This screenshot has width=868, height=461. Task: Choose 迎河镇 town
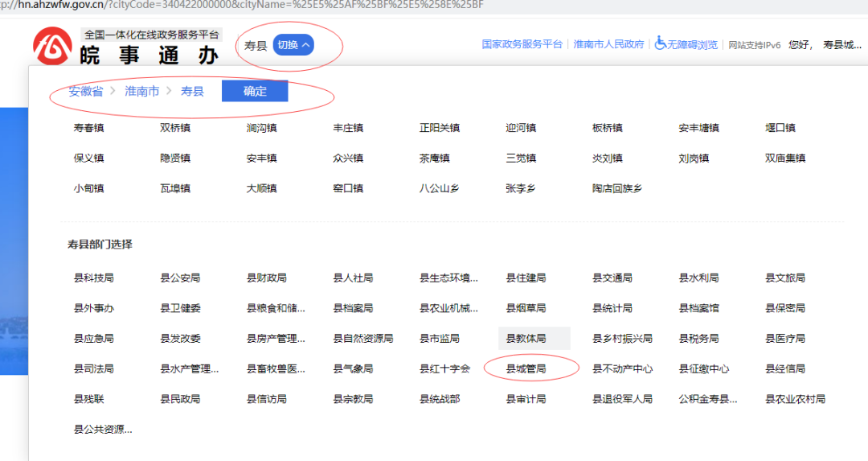(x=520, y=128)
